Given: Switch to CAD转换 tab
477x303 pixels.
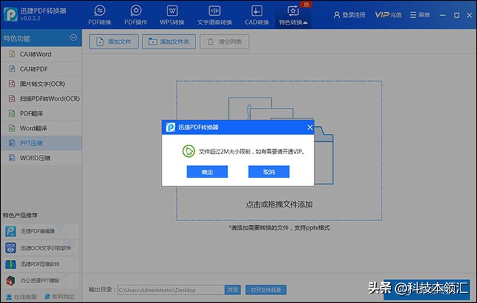Looking at the screenshot, I should (x=257, y=15).
